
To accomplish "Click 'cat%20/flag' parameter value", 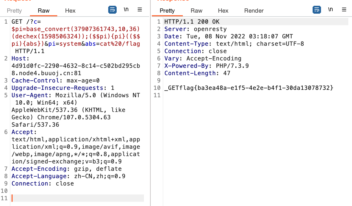I will [120, 44].
